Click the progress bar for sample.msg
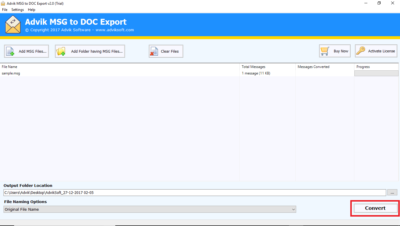Image resolution: width=400 pixels, height=226 pixels. point(376,73)
